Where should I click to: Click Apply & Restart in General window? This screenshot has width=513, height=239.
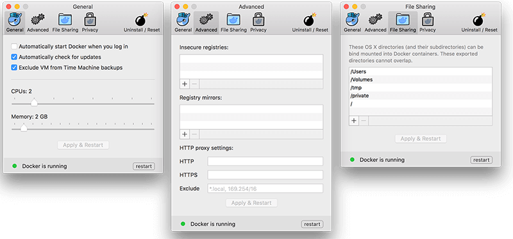tap(83, 145)
